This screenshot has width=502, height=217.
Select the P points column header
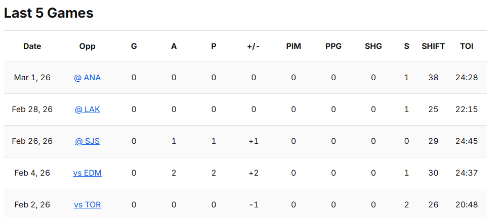point(214,46)
